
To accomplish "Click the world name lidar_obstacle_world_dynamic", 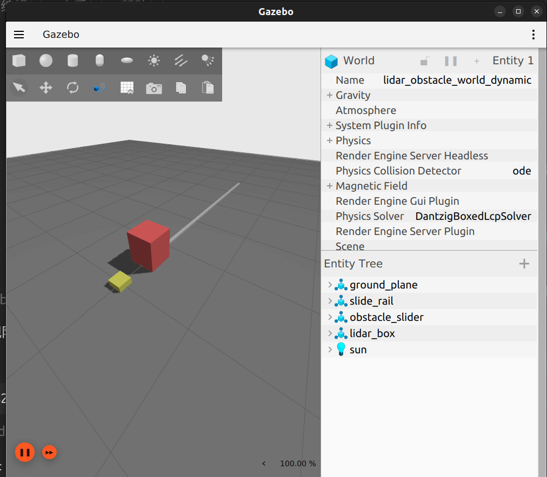I will coord(457,80).
